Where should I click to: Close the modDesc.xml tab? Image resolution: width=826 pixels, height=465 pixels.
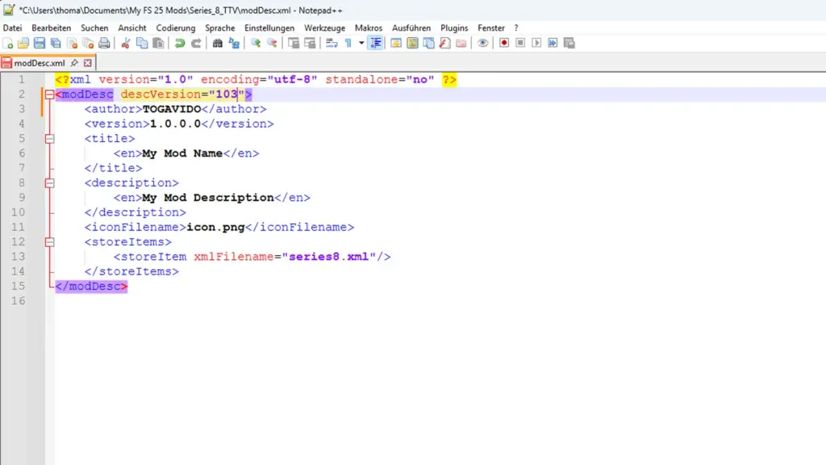click(88, 63)
